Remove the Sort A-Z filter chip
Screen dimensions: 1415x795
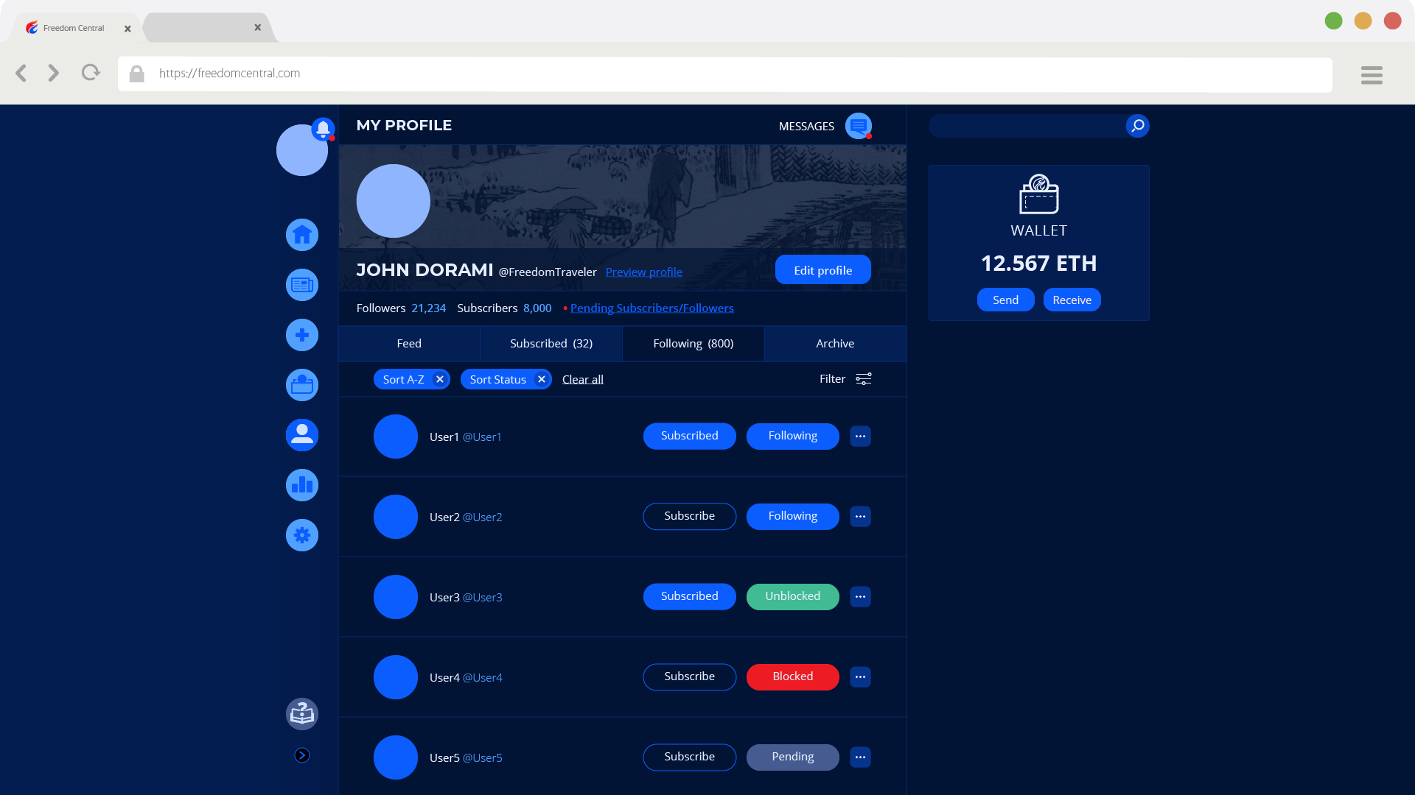pyautogui.click(x=440, y=379)
